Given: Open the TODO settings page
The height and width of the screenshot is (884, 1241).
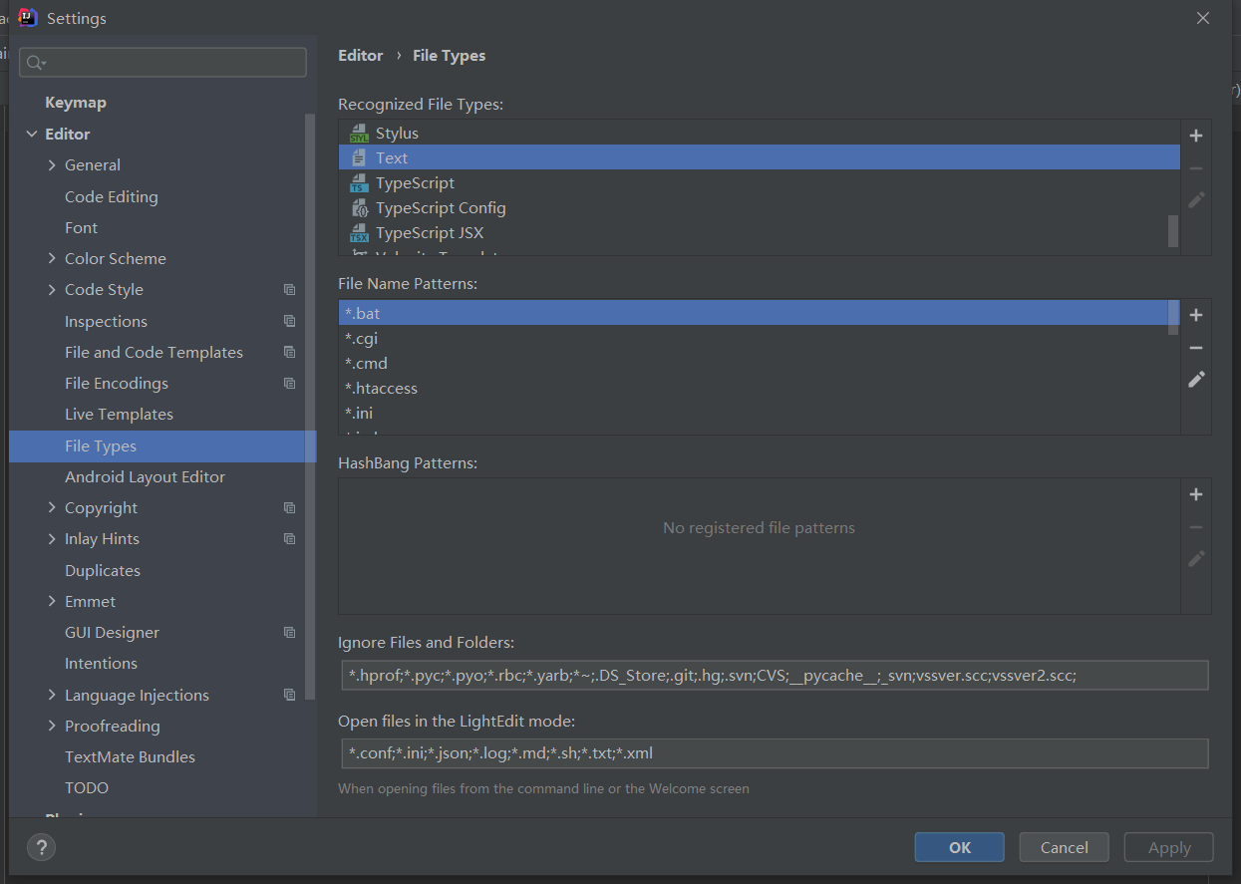Looking at the screenshot, I should [x=87, y=788].
